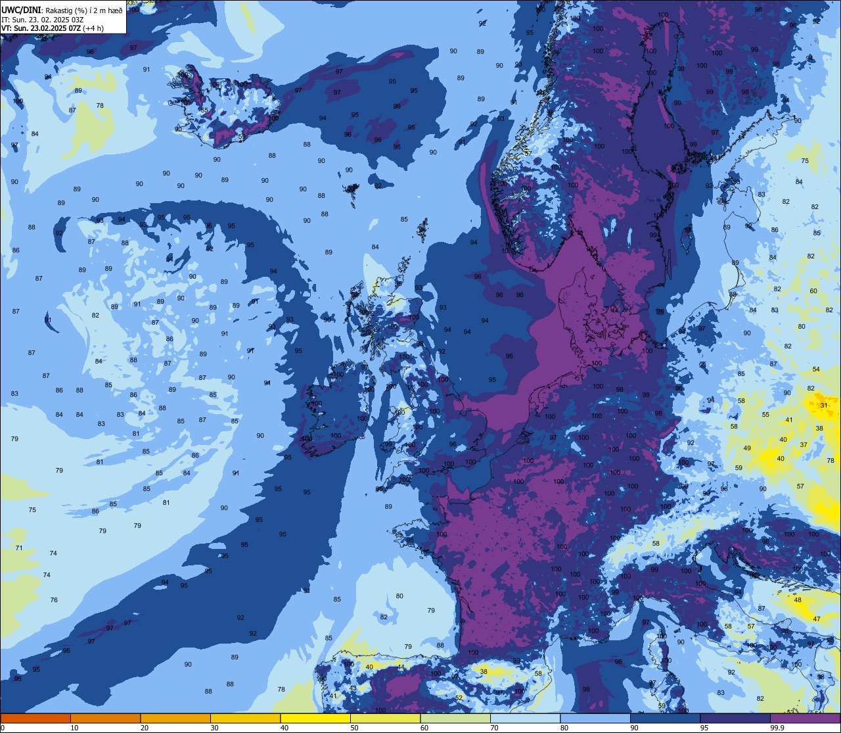Viewport: 841px width, 733px height.
Task: Click the humidity value '44' over Spain
Action: pyautogui.click(x=401, y=667)
